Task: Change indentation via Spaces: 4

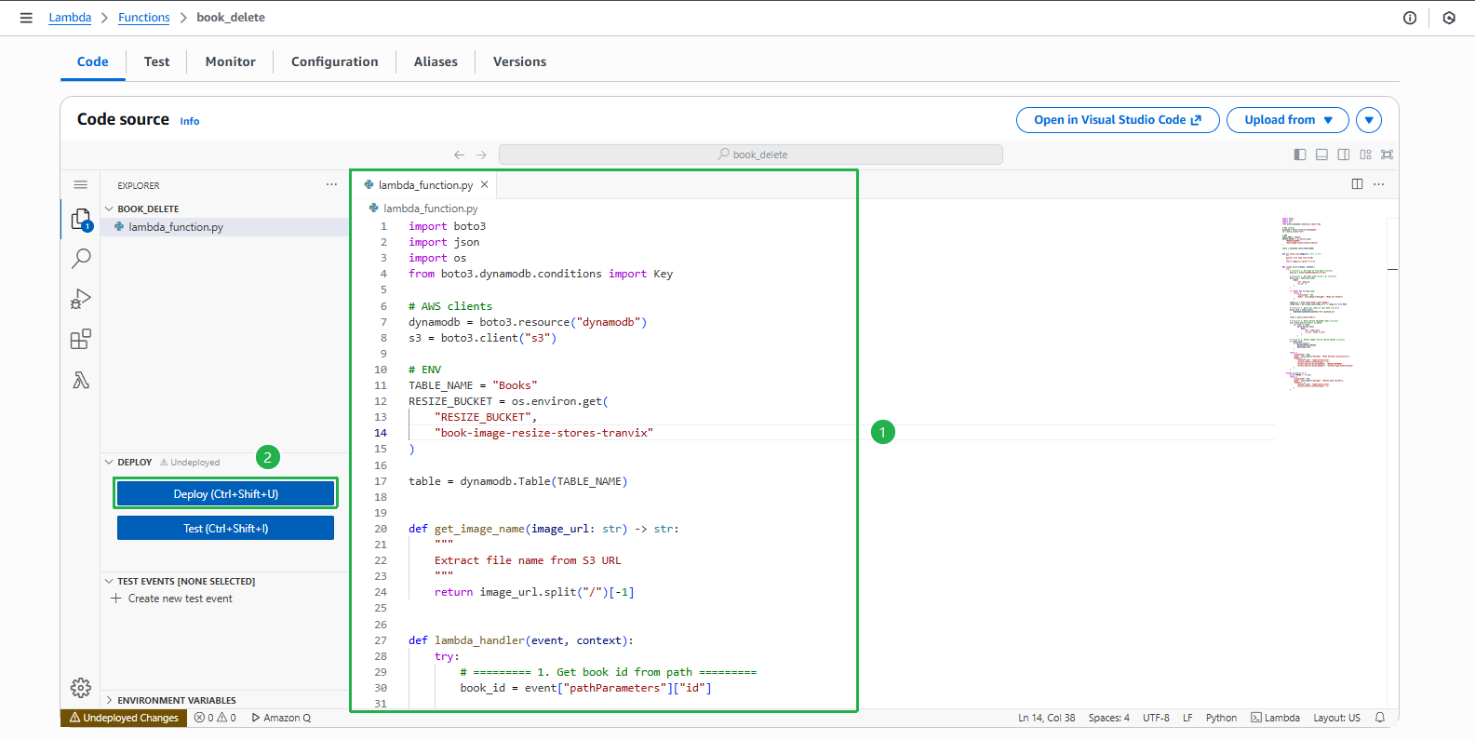Action: [x=1108, y=718]
